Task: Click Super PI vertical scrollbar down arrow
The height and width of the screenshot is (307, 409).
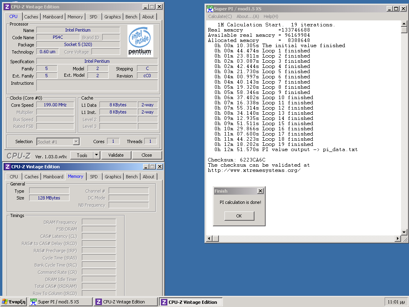Action: click(x=404, y=232)
